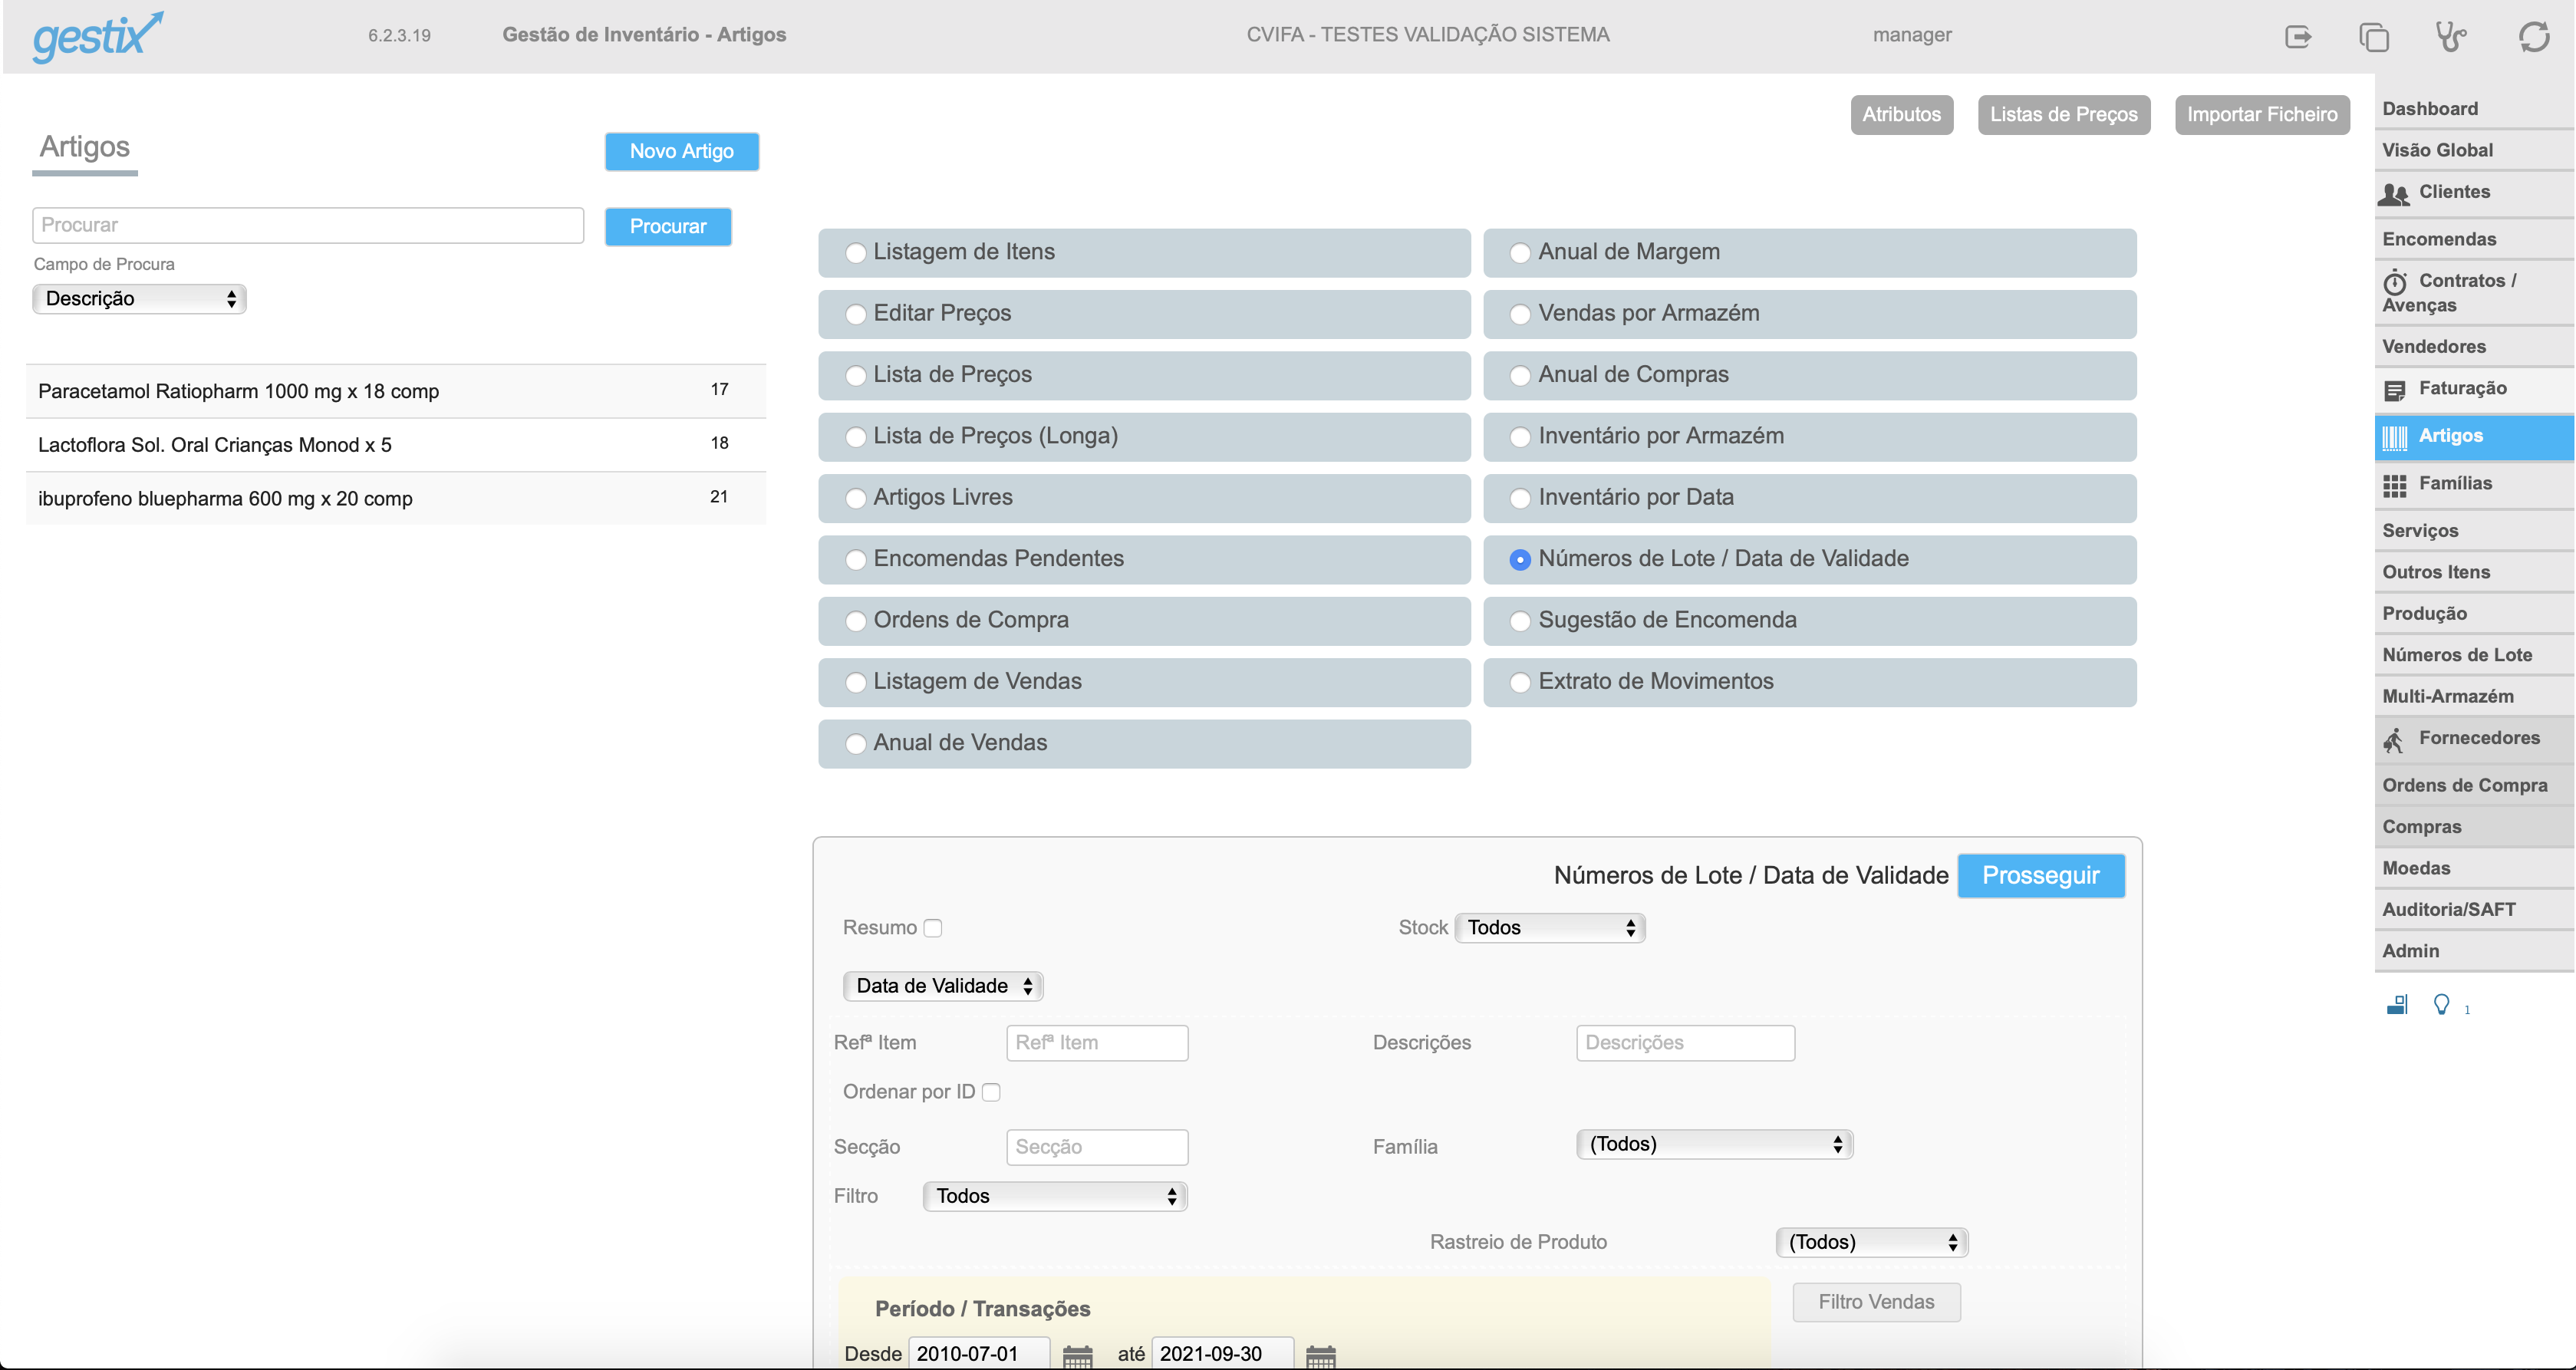Choose the Encomendas Pendentes option
Screen dimensions: 2576x1370
pos(855,560)
